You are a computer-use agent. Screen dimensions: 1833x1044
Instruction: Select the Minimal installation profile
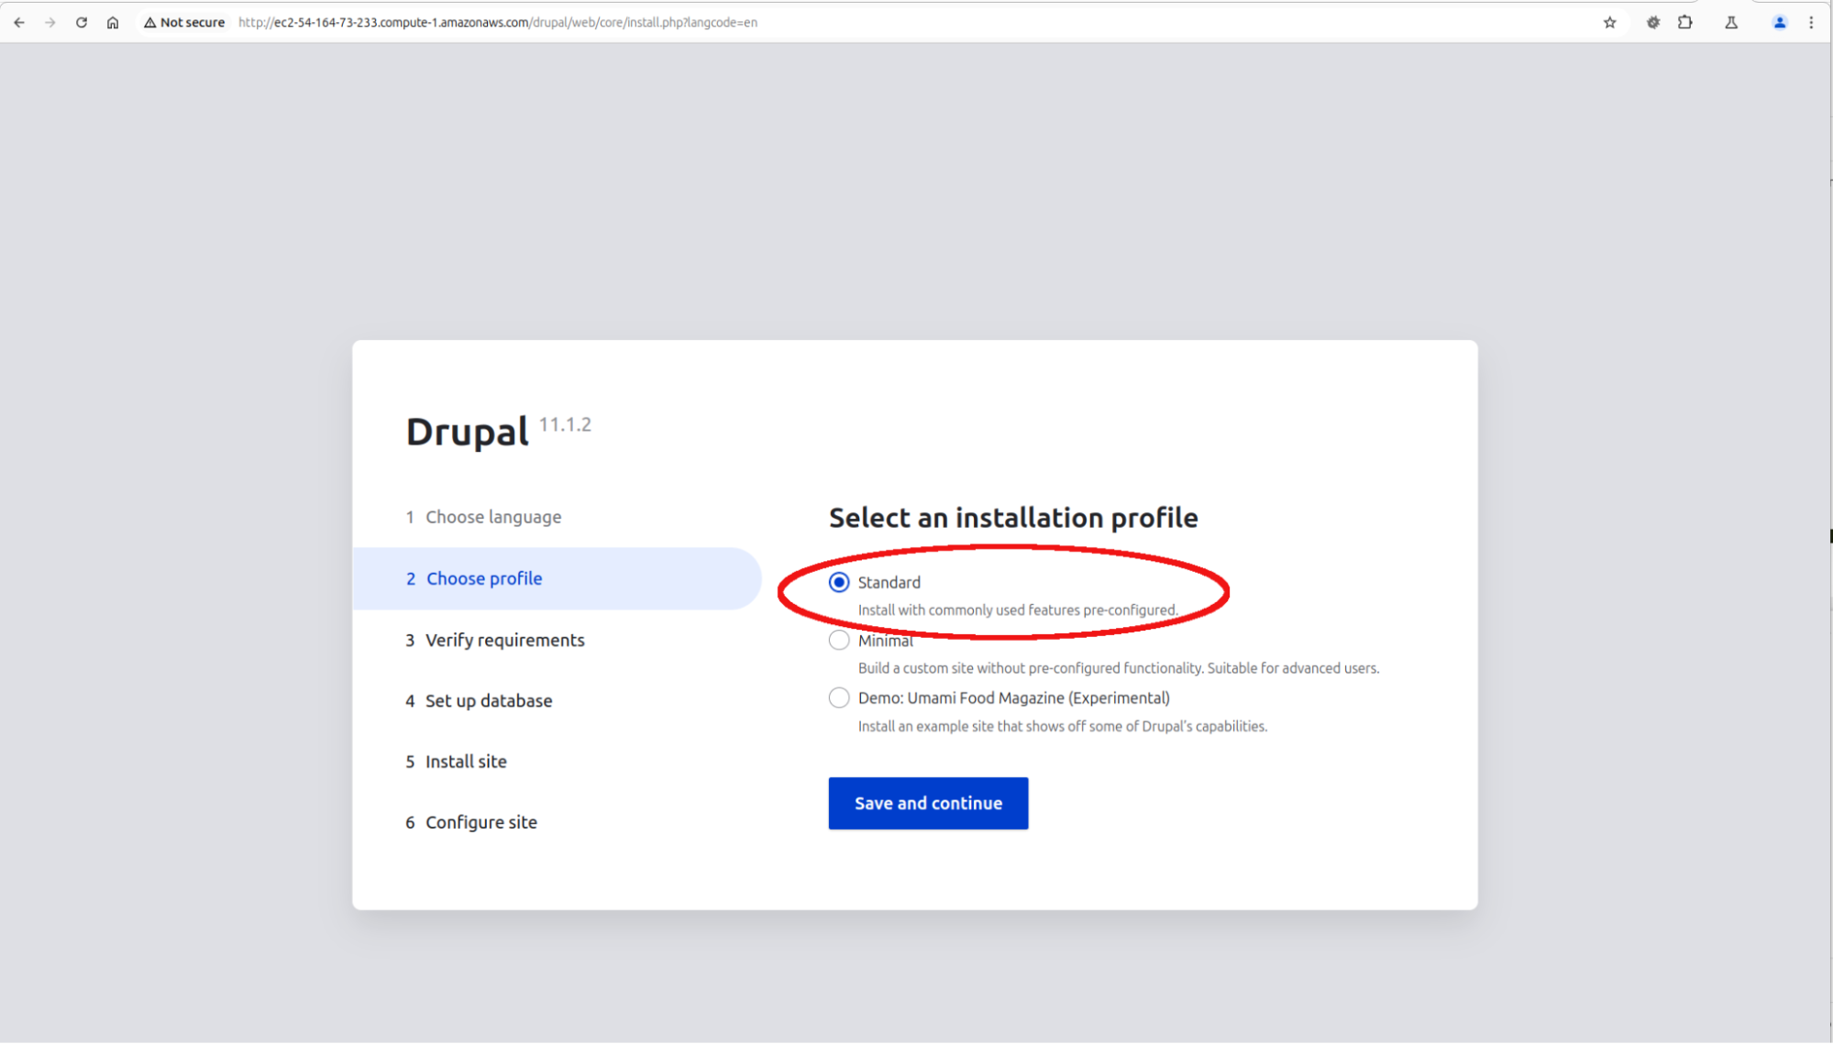point(839,641)
